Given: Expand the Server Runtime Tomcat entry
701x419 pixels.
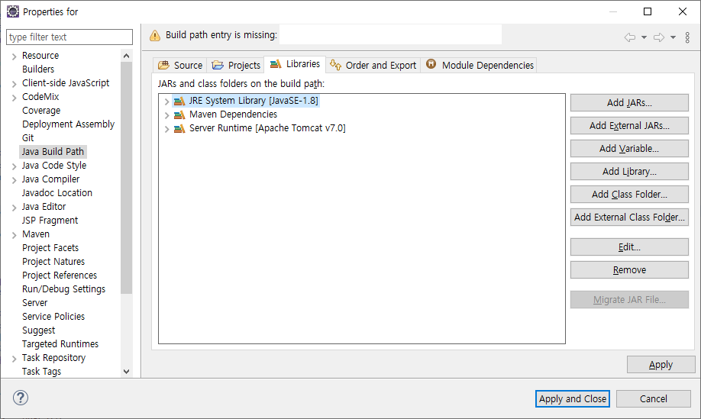Looking at the screenshot, I should (x=167, y=128).
